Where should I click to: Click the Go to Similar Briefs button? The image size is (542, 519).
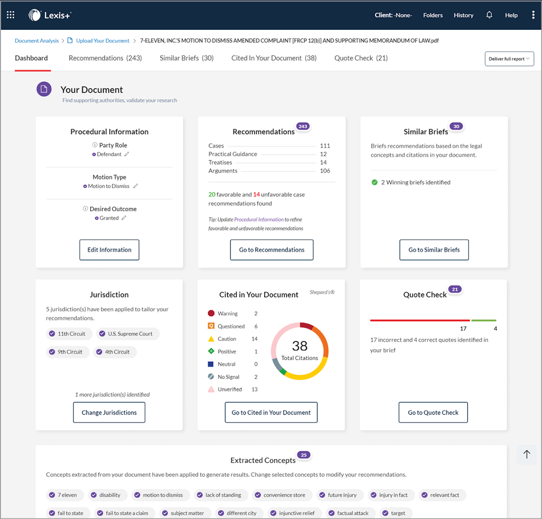point(434,250)
